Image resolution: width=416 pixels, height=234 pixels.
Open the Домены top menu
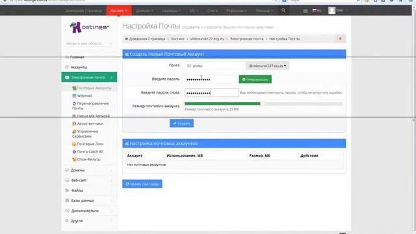(144, 10)
